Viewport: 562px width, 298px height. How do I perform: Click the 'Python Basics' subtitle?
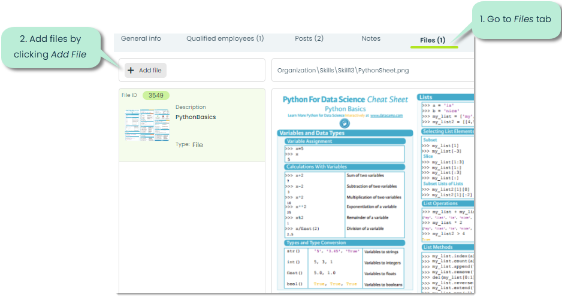pos(346,109)
